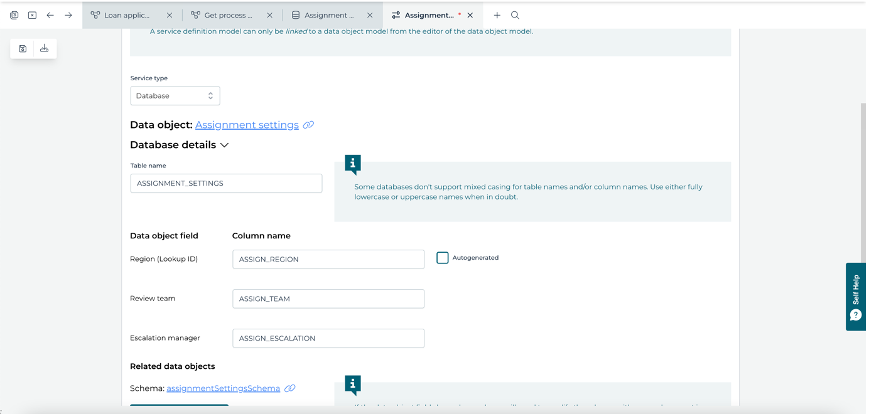This screenshot has height=414, width=869.
Task: Select the ASSIGN_TEAM column name field
Action: click(x=328, y=299)
